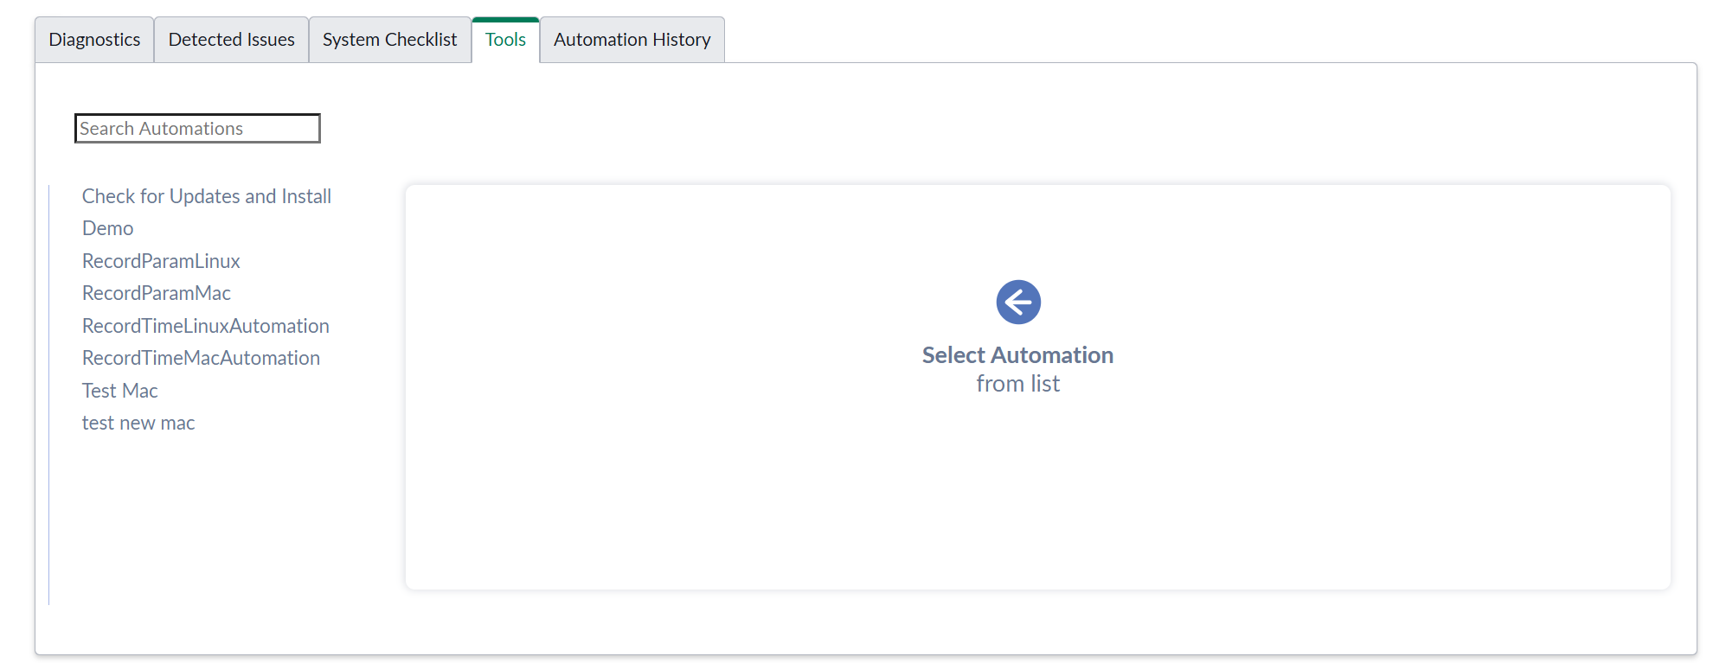Screen dimensions: 1713x663
Task: Open the System Checklist tab
Action: pos(389,40)
